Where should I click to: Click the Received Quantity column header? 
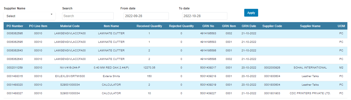[x=149, y=26]
